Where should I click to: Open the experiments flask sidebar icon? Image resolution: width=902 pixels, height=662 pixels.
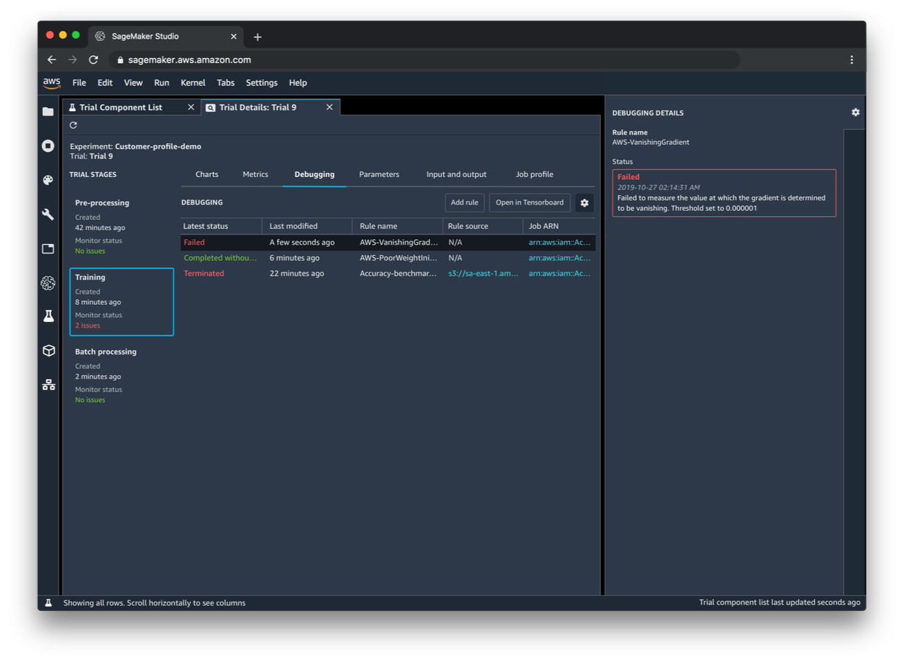(x=48, y=316)
